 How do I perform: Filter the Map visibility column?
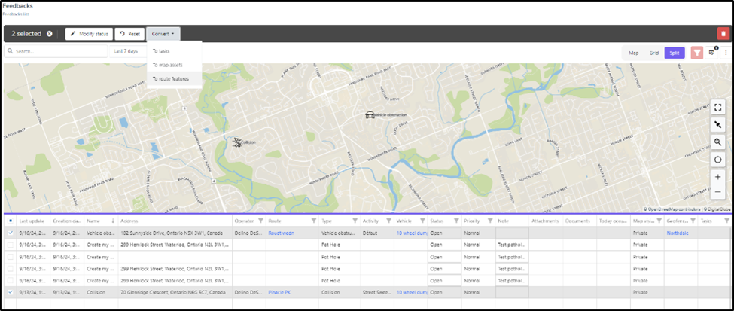click(659, 221)
